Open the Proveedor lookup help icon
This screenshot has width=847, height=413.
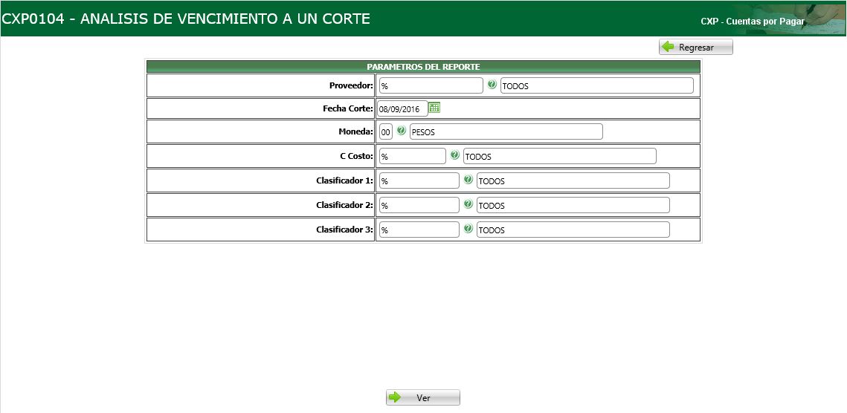point(492,84)
